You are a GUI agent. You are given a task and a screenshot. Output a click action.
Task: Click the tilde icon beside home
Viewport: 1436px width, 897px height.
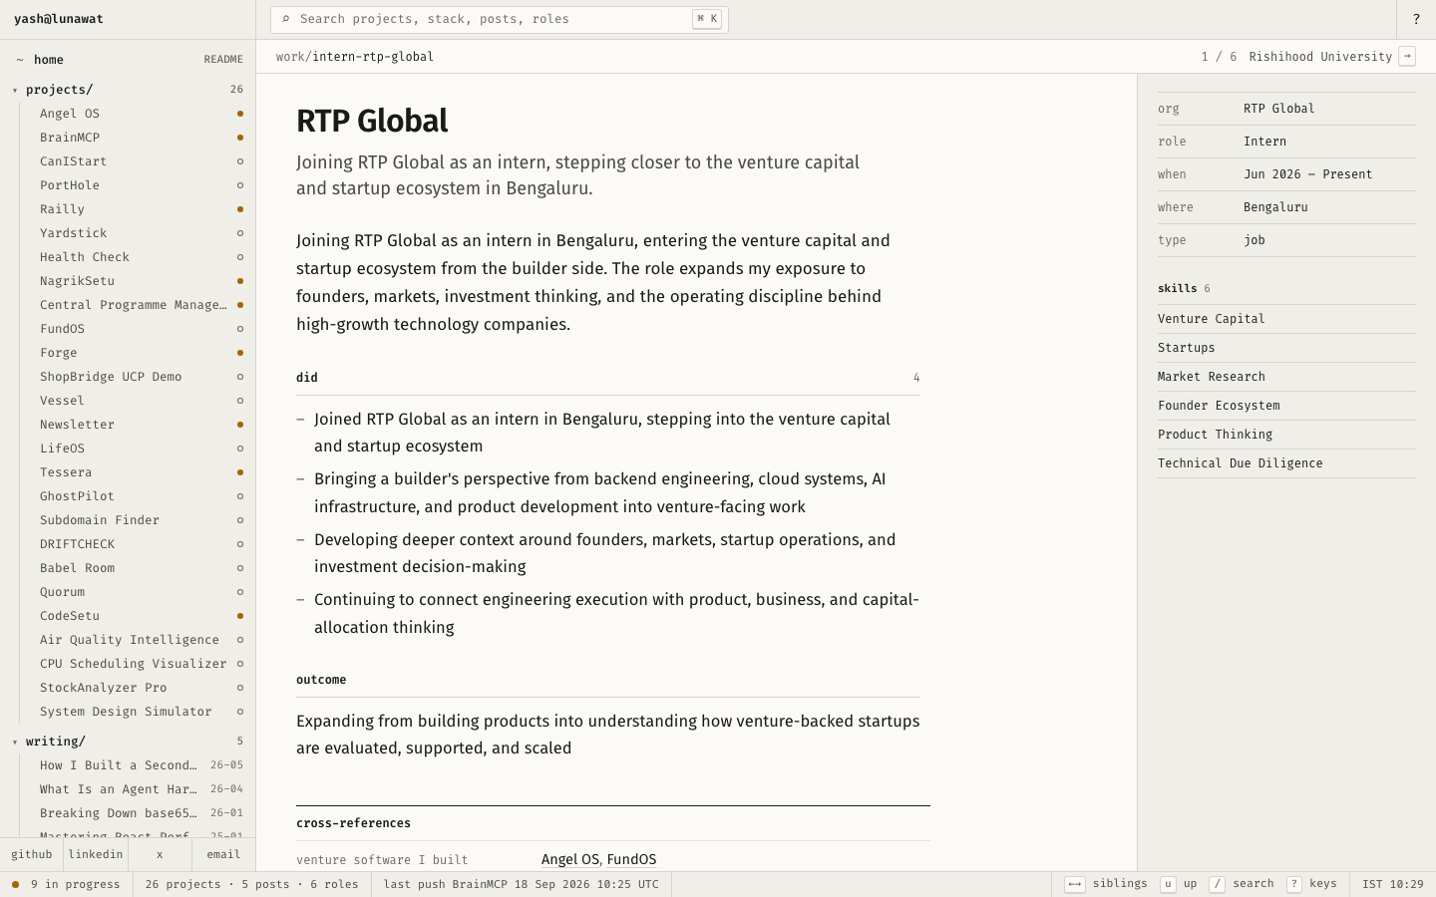pos(20,60)
